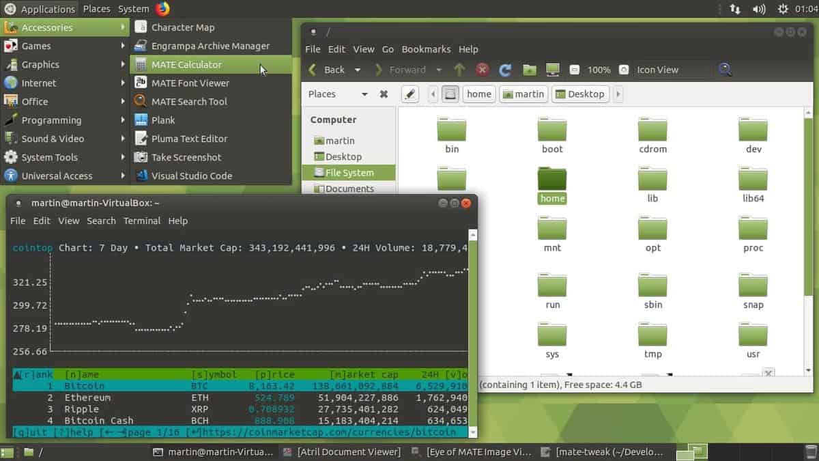Reload the current folder view
Image resolution: width=819 pixels, height=461 pixels.
506,70
